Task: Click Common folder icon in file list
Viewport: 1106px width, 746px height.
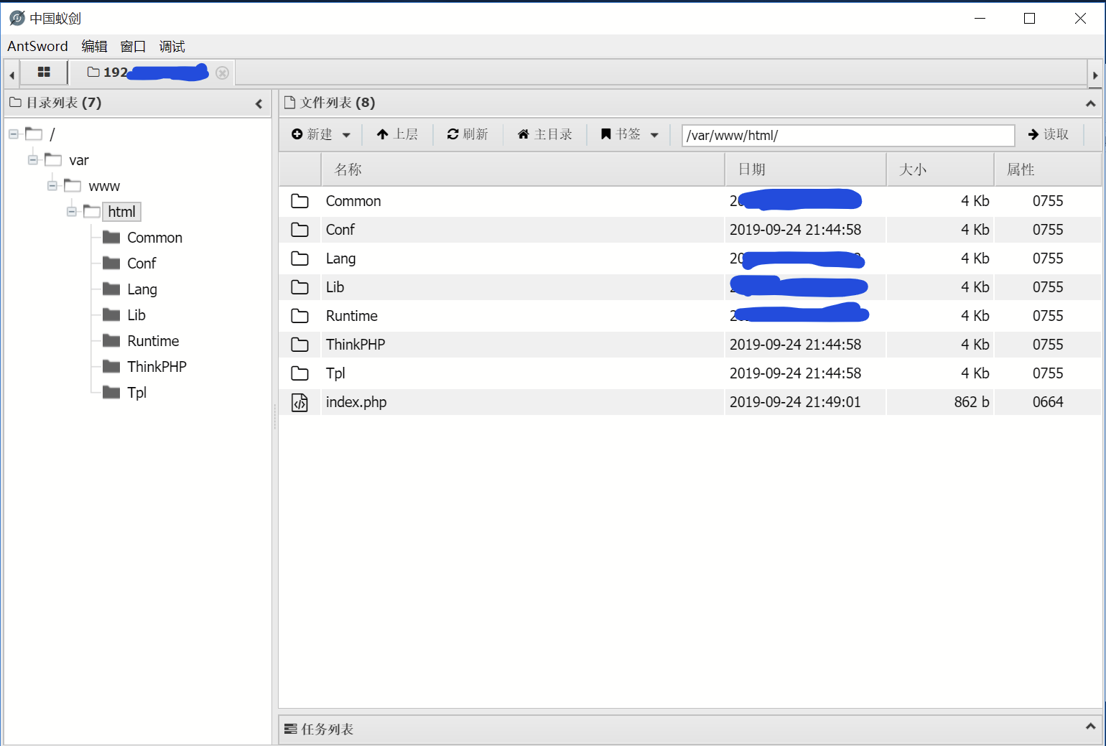Action: [x=300, y=201]
